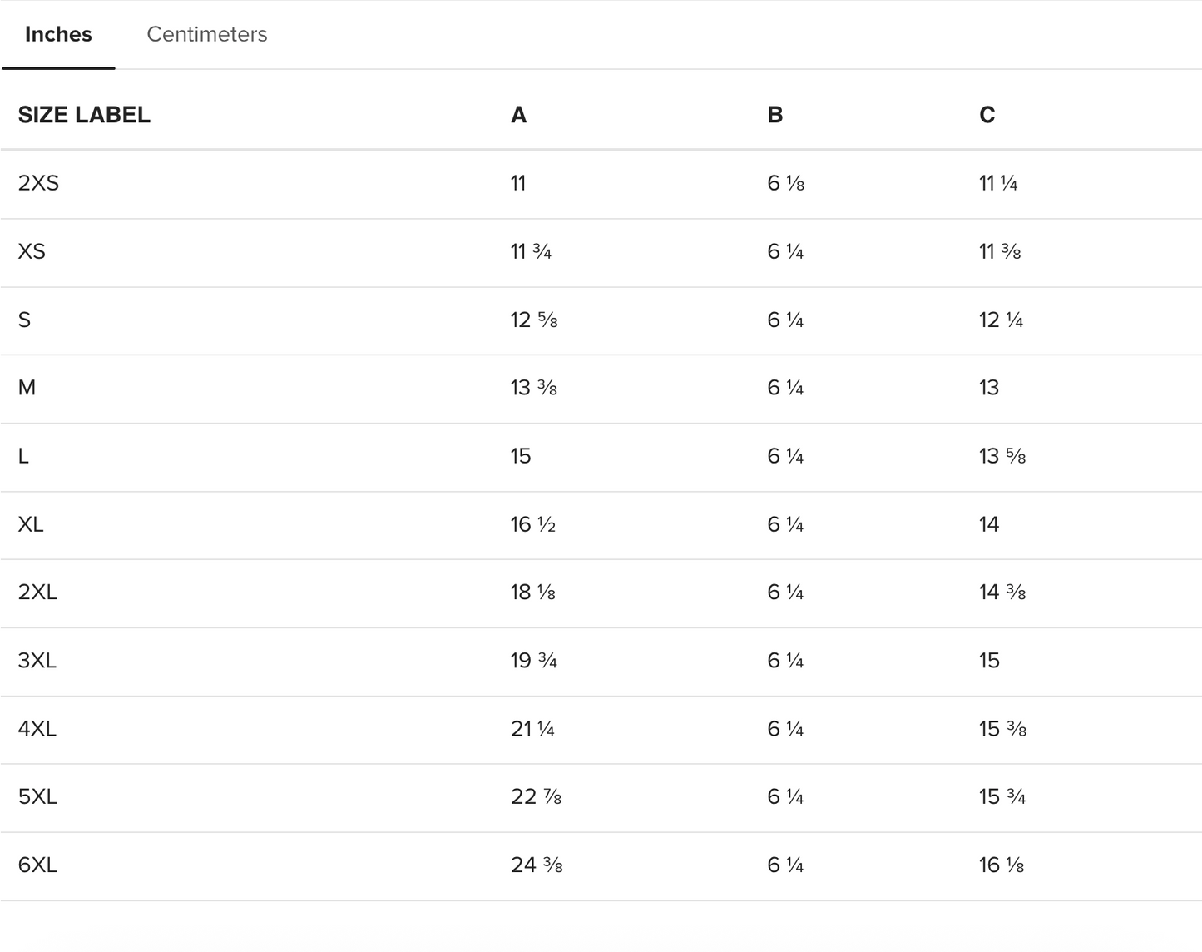The width and height of the screenshot is (1202, 952).
Task: Click the 16 ½ measurement for XL
Action: tap(532, 524)
